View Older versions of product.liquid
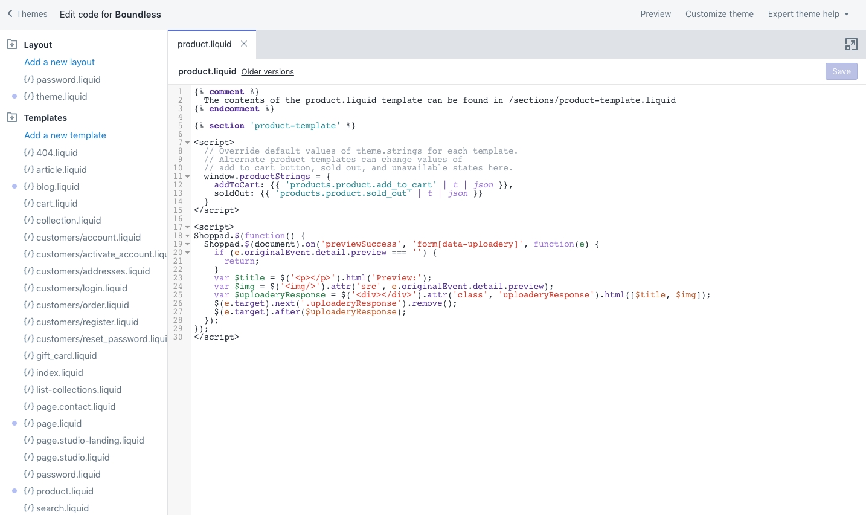Viewport: 866px width, 515px height. [x=268, y=72]
